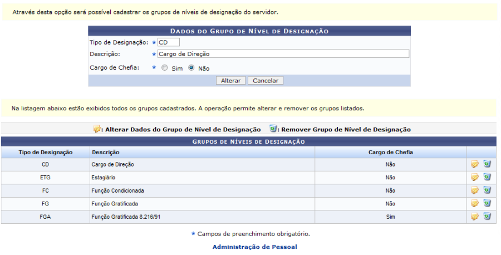Image resolution: width=501 pixels, height=255 pixels.
Task: Remove the FG Função Gratificada group
Action: pos(487,203)
